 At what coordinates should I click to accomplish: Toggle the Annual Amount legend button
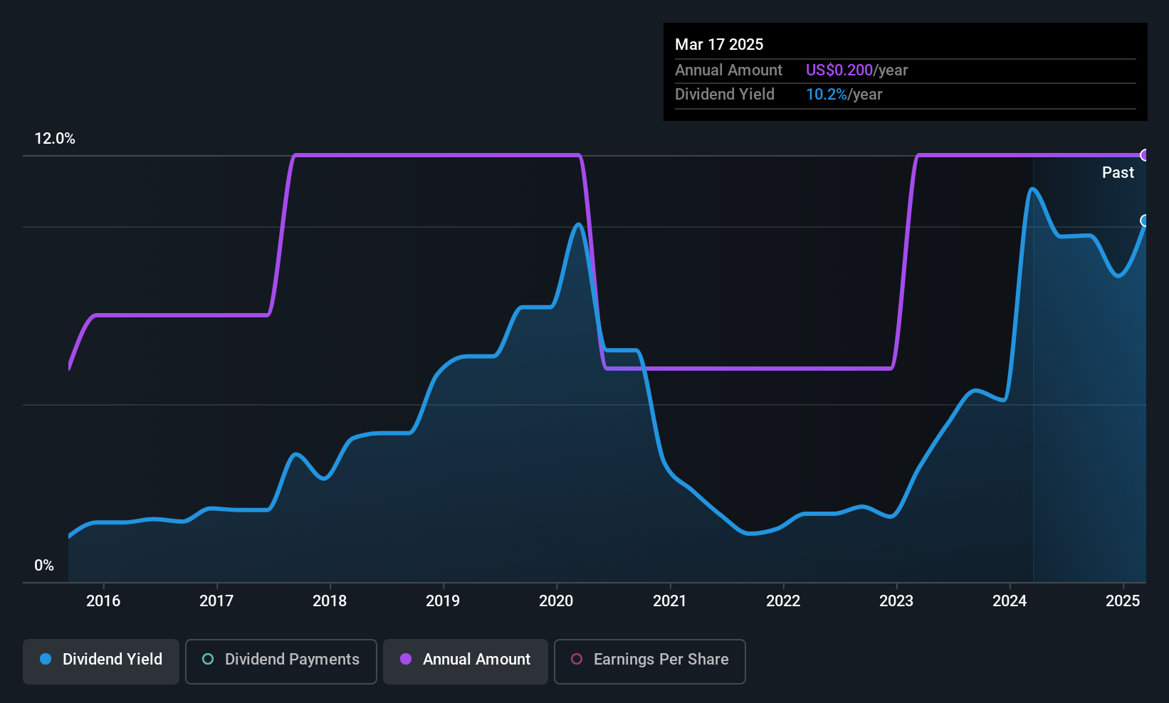(466, 662)
